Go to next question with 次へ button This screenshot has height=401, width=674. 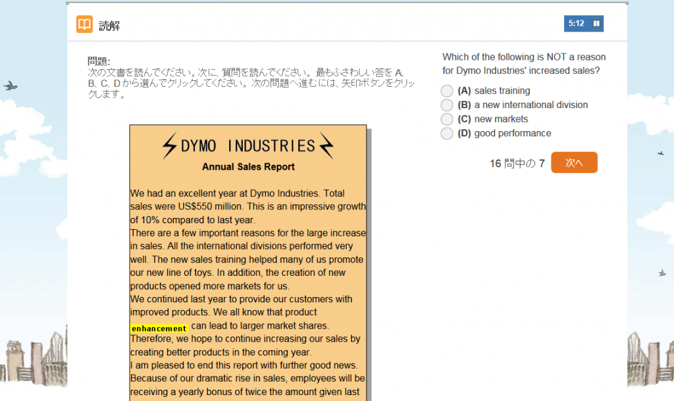tap(574, 163)
